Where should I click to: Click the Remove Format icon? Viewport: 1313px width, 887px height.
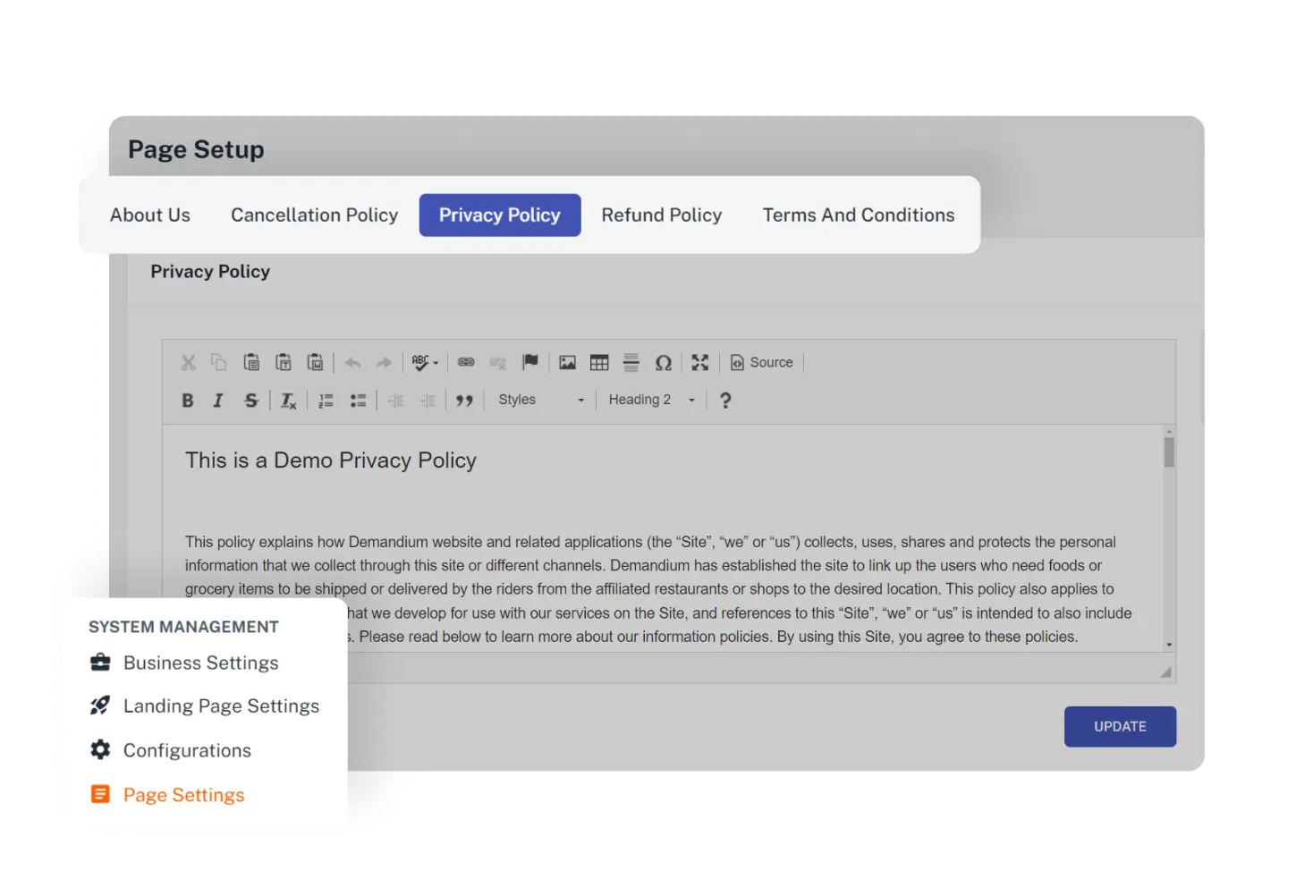click(x=288, y=401)
